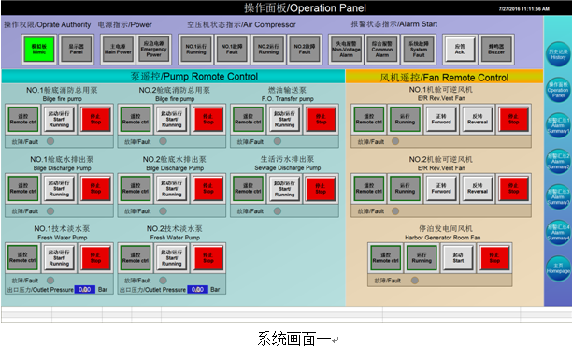Open Alarm Summary4 in the sidebar

(558, 233)
